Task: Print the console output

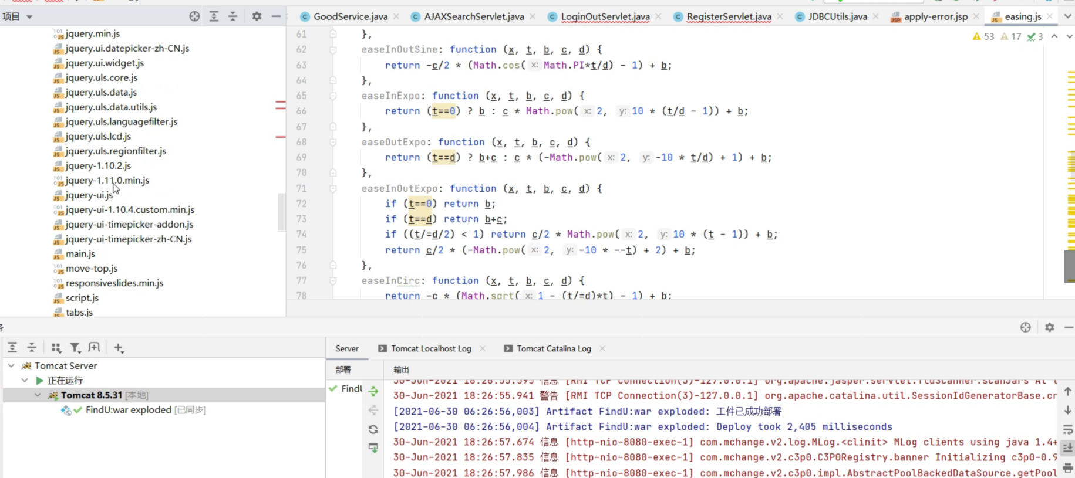Action: click(x=1068, y=467)
